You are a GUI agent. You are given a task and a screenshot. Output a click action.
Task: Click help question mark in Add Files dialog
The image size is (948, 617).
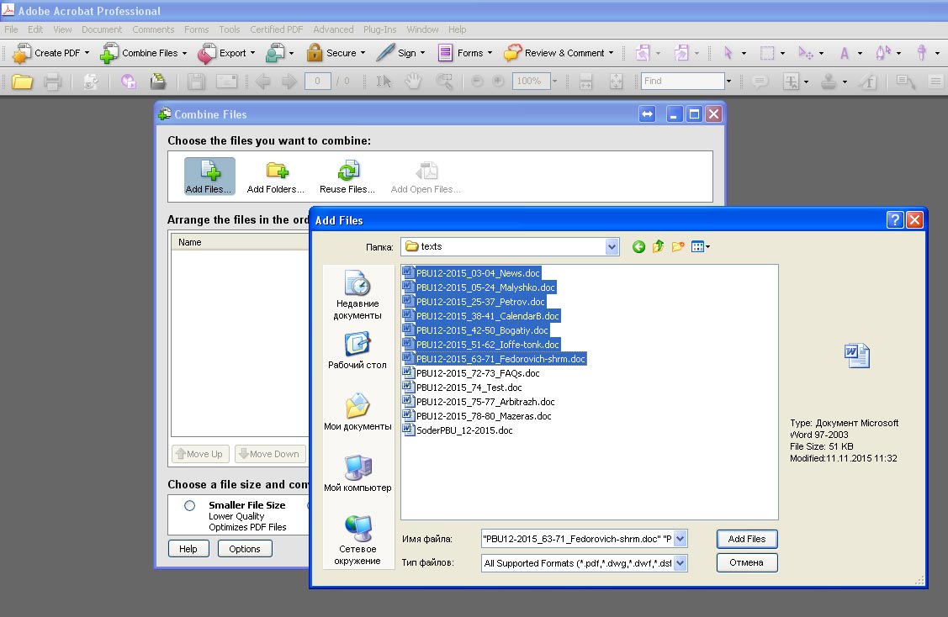895,220
